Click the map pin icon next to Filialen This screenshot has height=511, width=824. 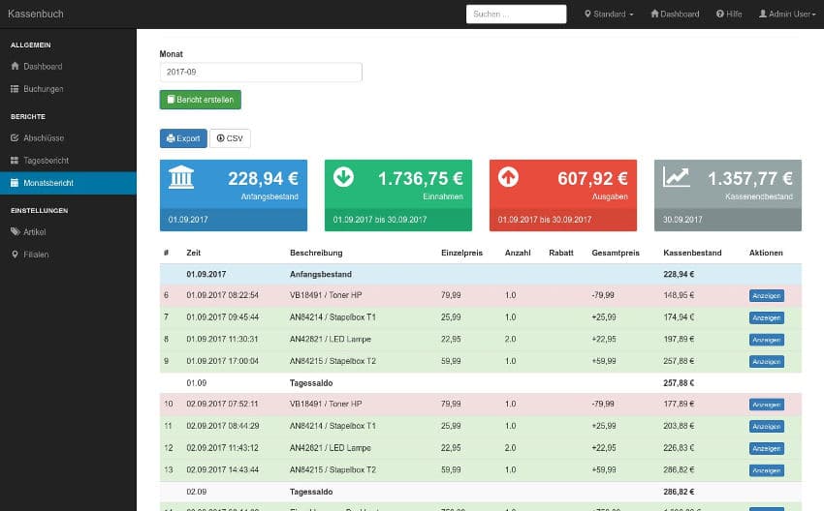[x=15, y=255]
